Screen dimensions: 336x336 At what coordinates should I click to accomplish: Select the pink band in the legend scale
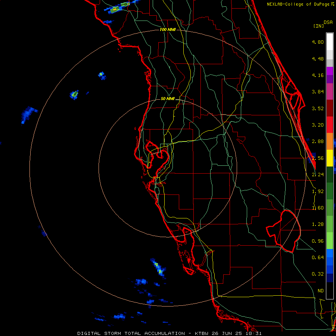(x=330, y=91)
